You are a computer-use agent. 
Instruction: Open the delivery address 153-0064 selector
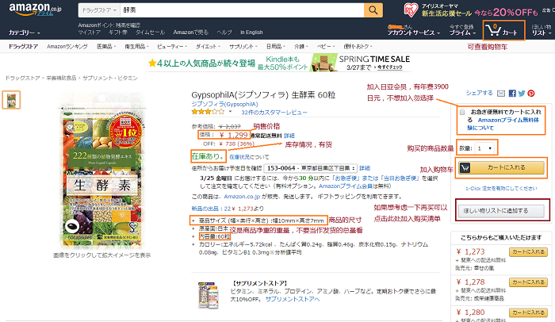coord(310,168)
